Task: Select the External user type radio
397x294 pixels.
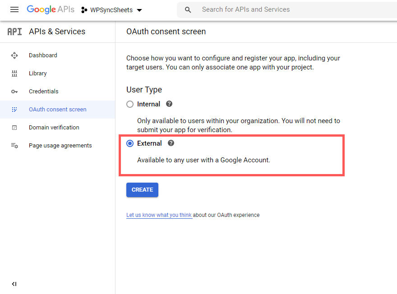Action: (130, 143)
